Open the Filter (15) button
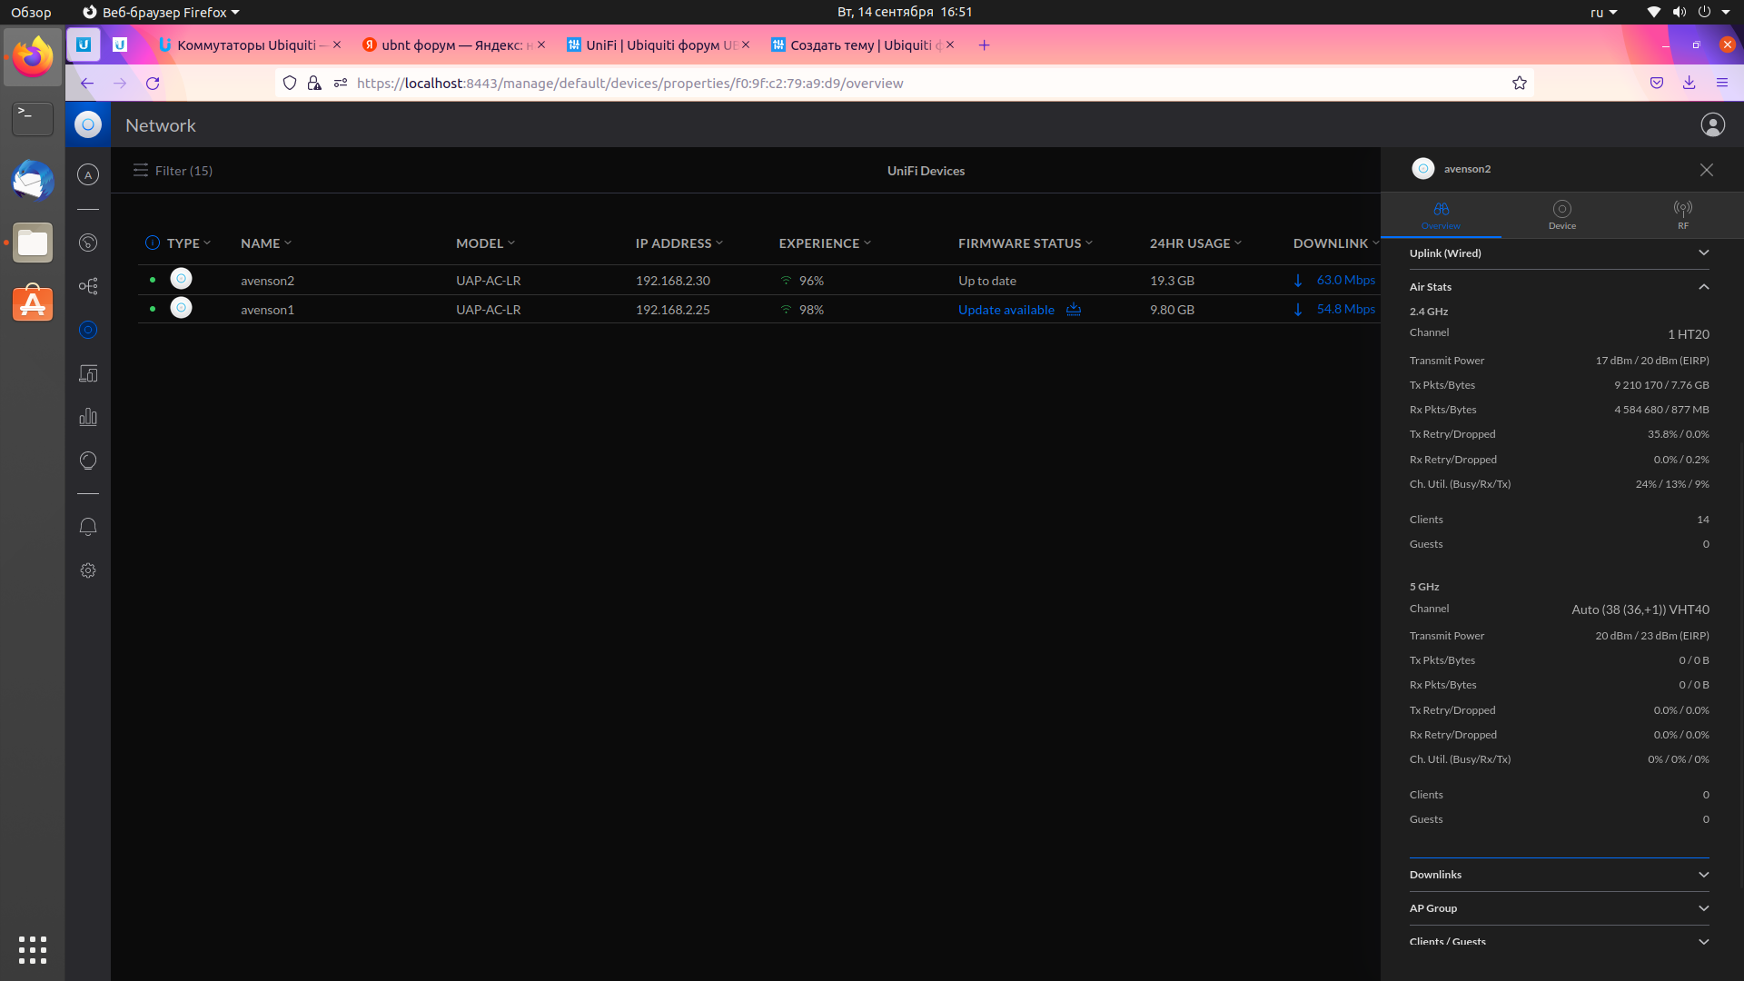The height and width of the screenshot is (981, 1744). (173, 170)
